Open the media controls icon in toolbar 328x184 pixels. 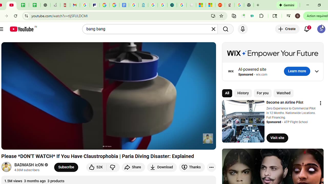click(x=289, y=16)
